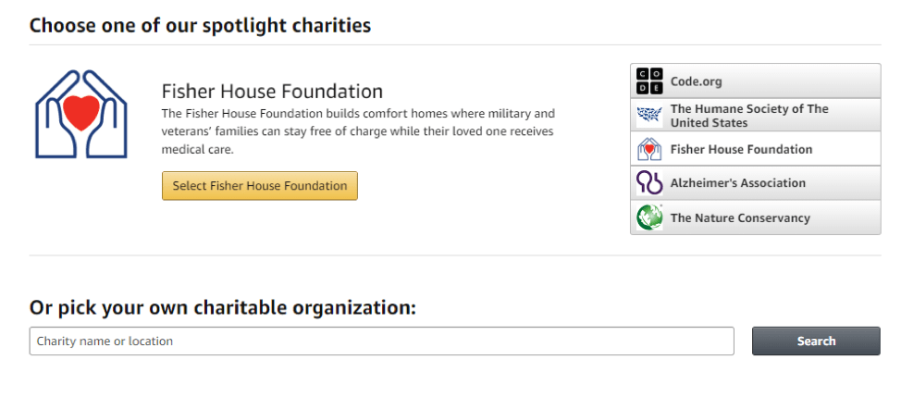Click the Or pick your own charitable organization heading
This screenshot has width=901, height=397.
tap(222, 307)
